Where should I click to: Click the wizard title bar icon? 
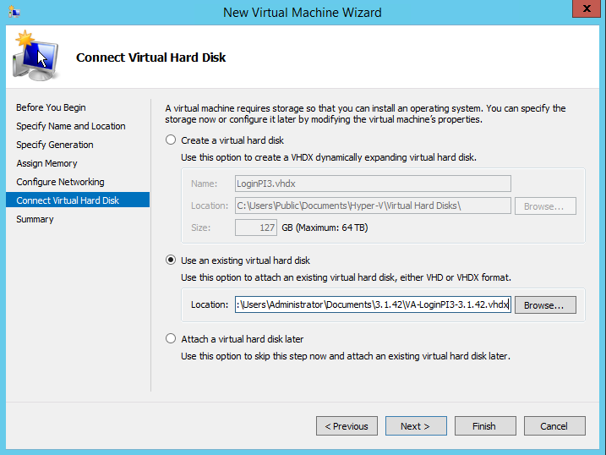click(x=14, y=12)
